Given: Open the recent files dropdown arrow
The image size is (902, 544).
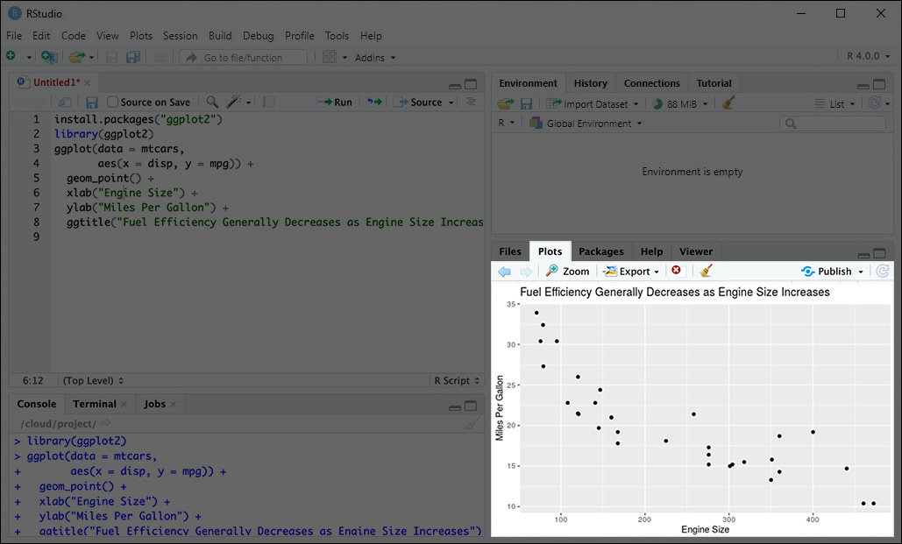Looking at the screenshot, I should [91, 58].
